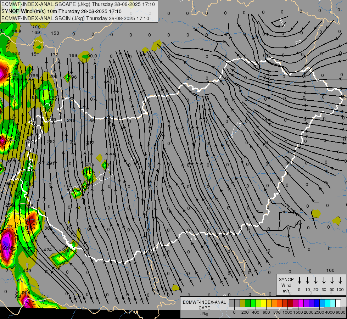Pick the dark red swatch above 1000

pyautogui.click(x=290, y=303)
